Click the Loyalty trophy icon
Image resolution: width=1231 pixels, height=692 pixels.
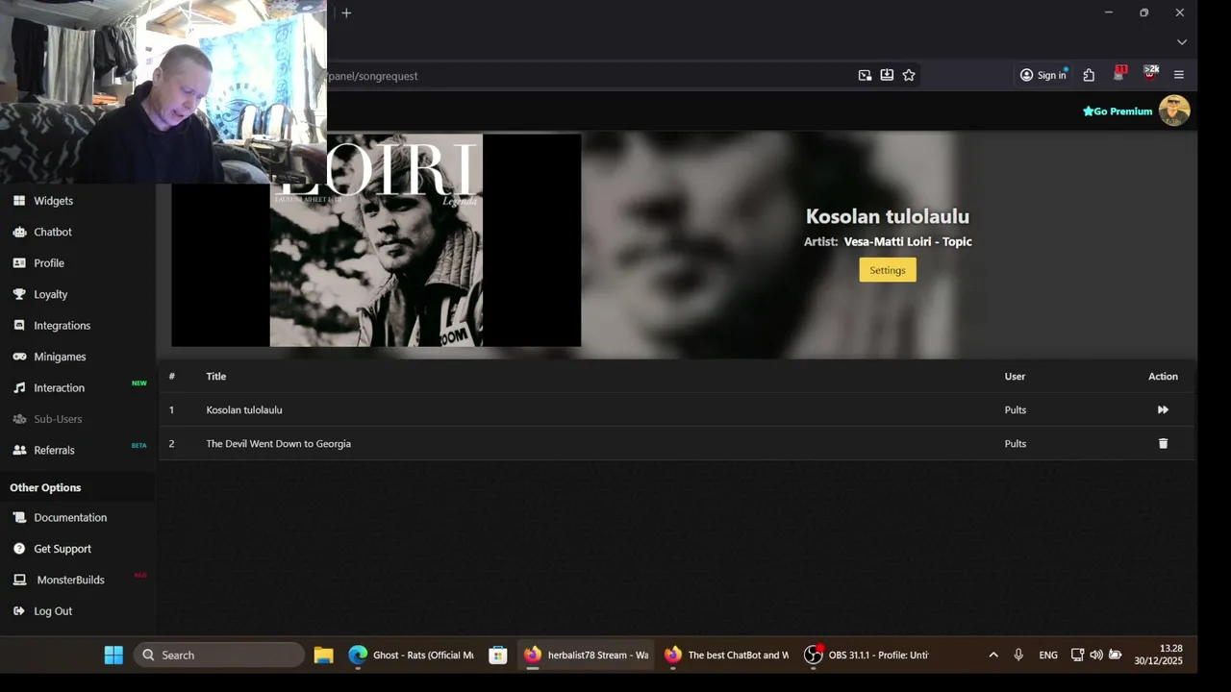pyautogui.click(x=19, y=294)
